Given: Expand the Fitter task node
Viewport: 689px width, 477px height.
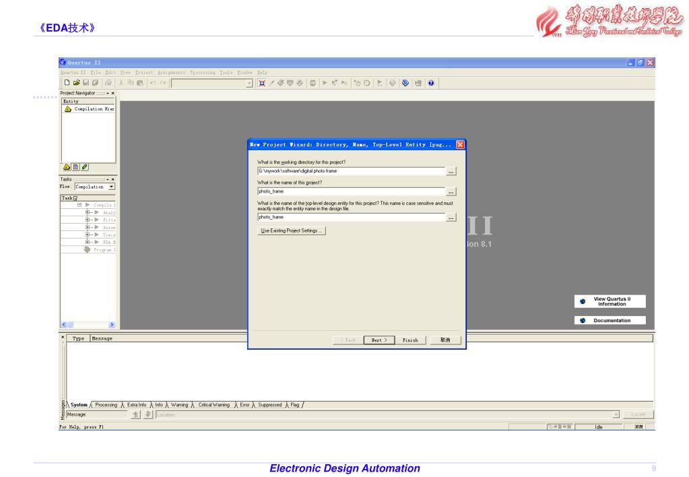Looking at the screenshot, I should point(88,220).
